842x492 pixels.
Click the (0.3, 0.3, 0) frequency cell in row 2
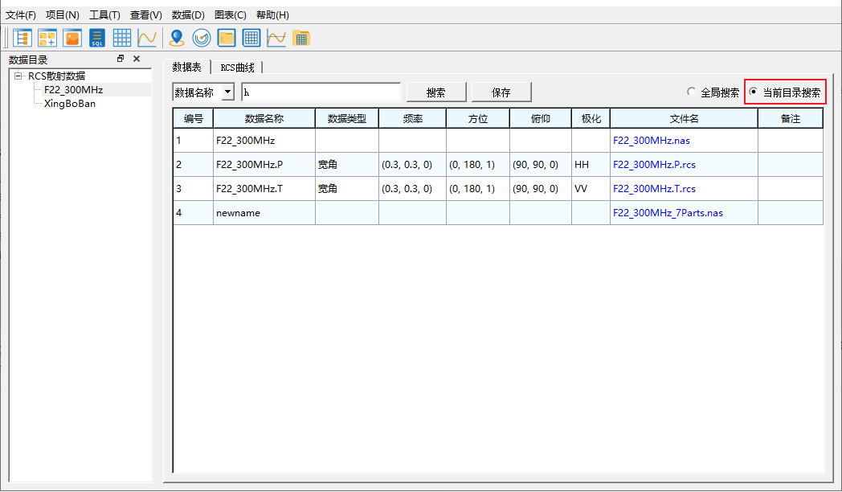click(x=412, y=165)
